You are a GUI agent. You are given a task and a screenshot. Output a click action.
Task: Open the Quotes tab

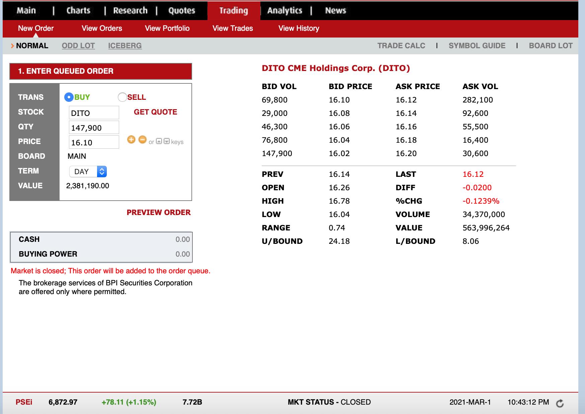point(182,11)
